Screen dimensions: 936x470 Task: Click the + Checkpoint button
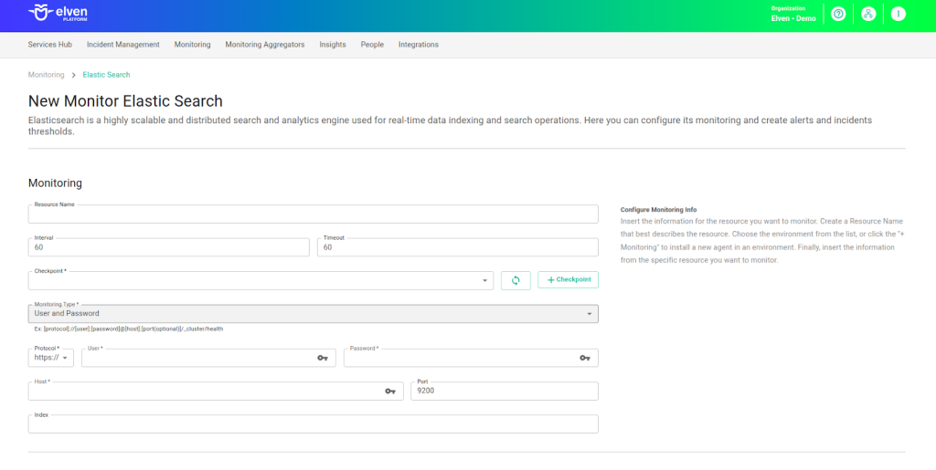[x=568, y=279]
